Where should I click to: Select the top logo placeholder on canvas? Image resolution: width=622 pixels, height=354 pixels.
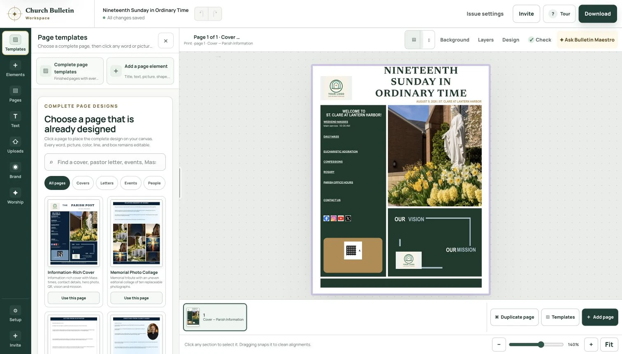coord(336,88)
